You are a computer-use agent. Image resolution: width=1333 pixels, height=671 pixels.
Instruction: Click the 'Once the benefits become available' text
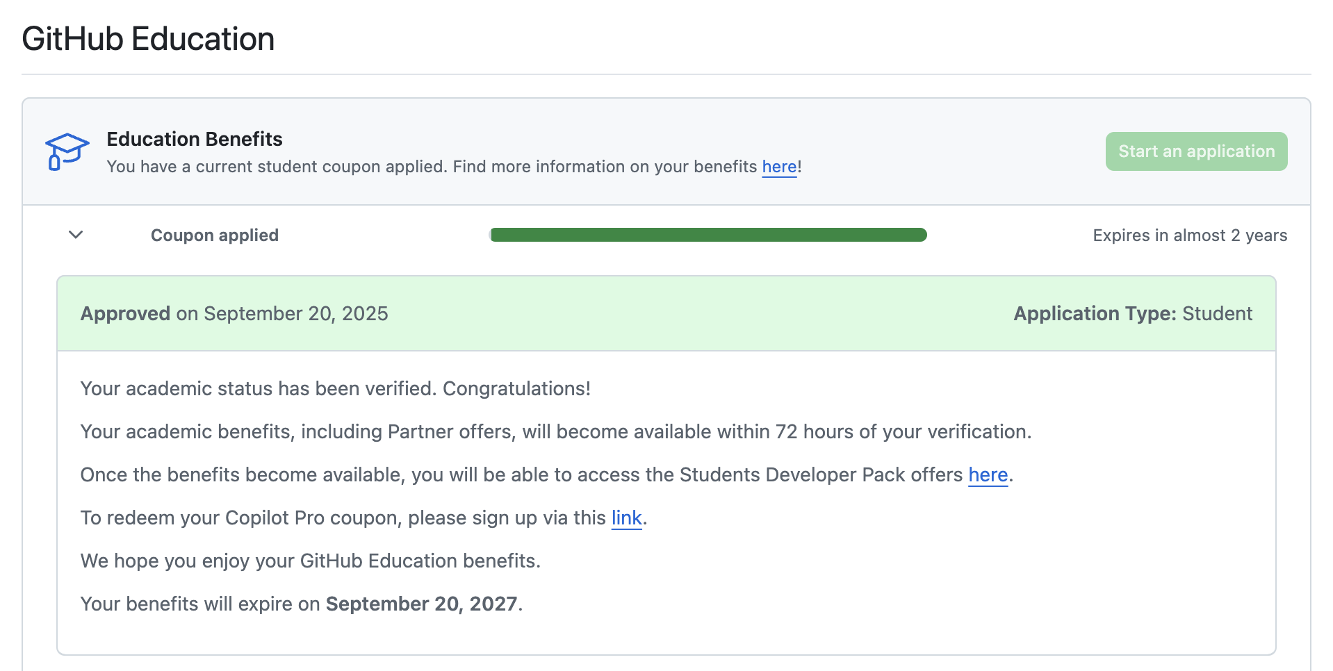521,474
